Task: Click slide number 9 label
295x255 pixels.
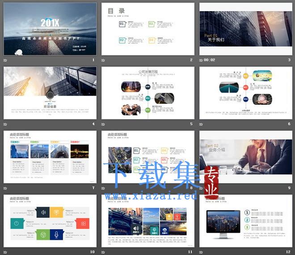Action: (289, 188)
